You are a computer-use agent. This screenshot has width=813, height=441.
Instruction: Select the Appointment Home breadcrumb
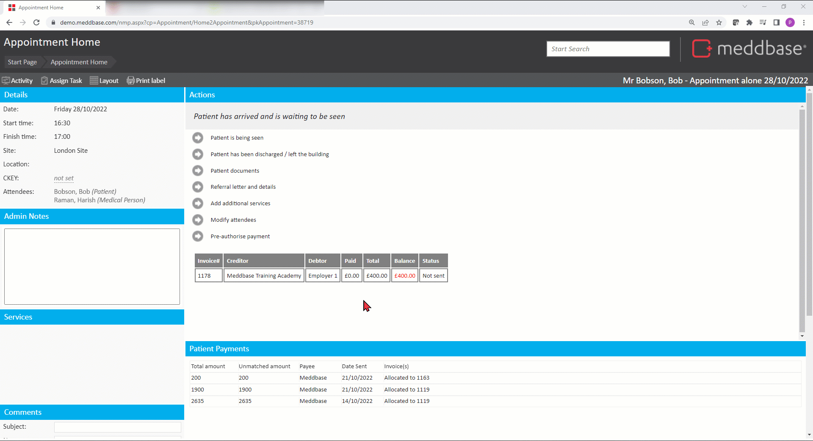click(79, 62)
